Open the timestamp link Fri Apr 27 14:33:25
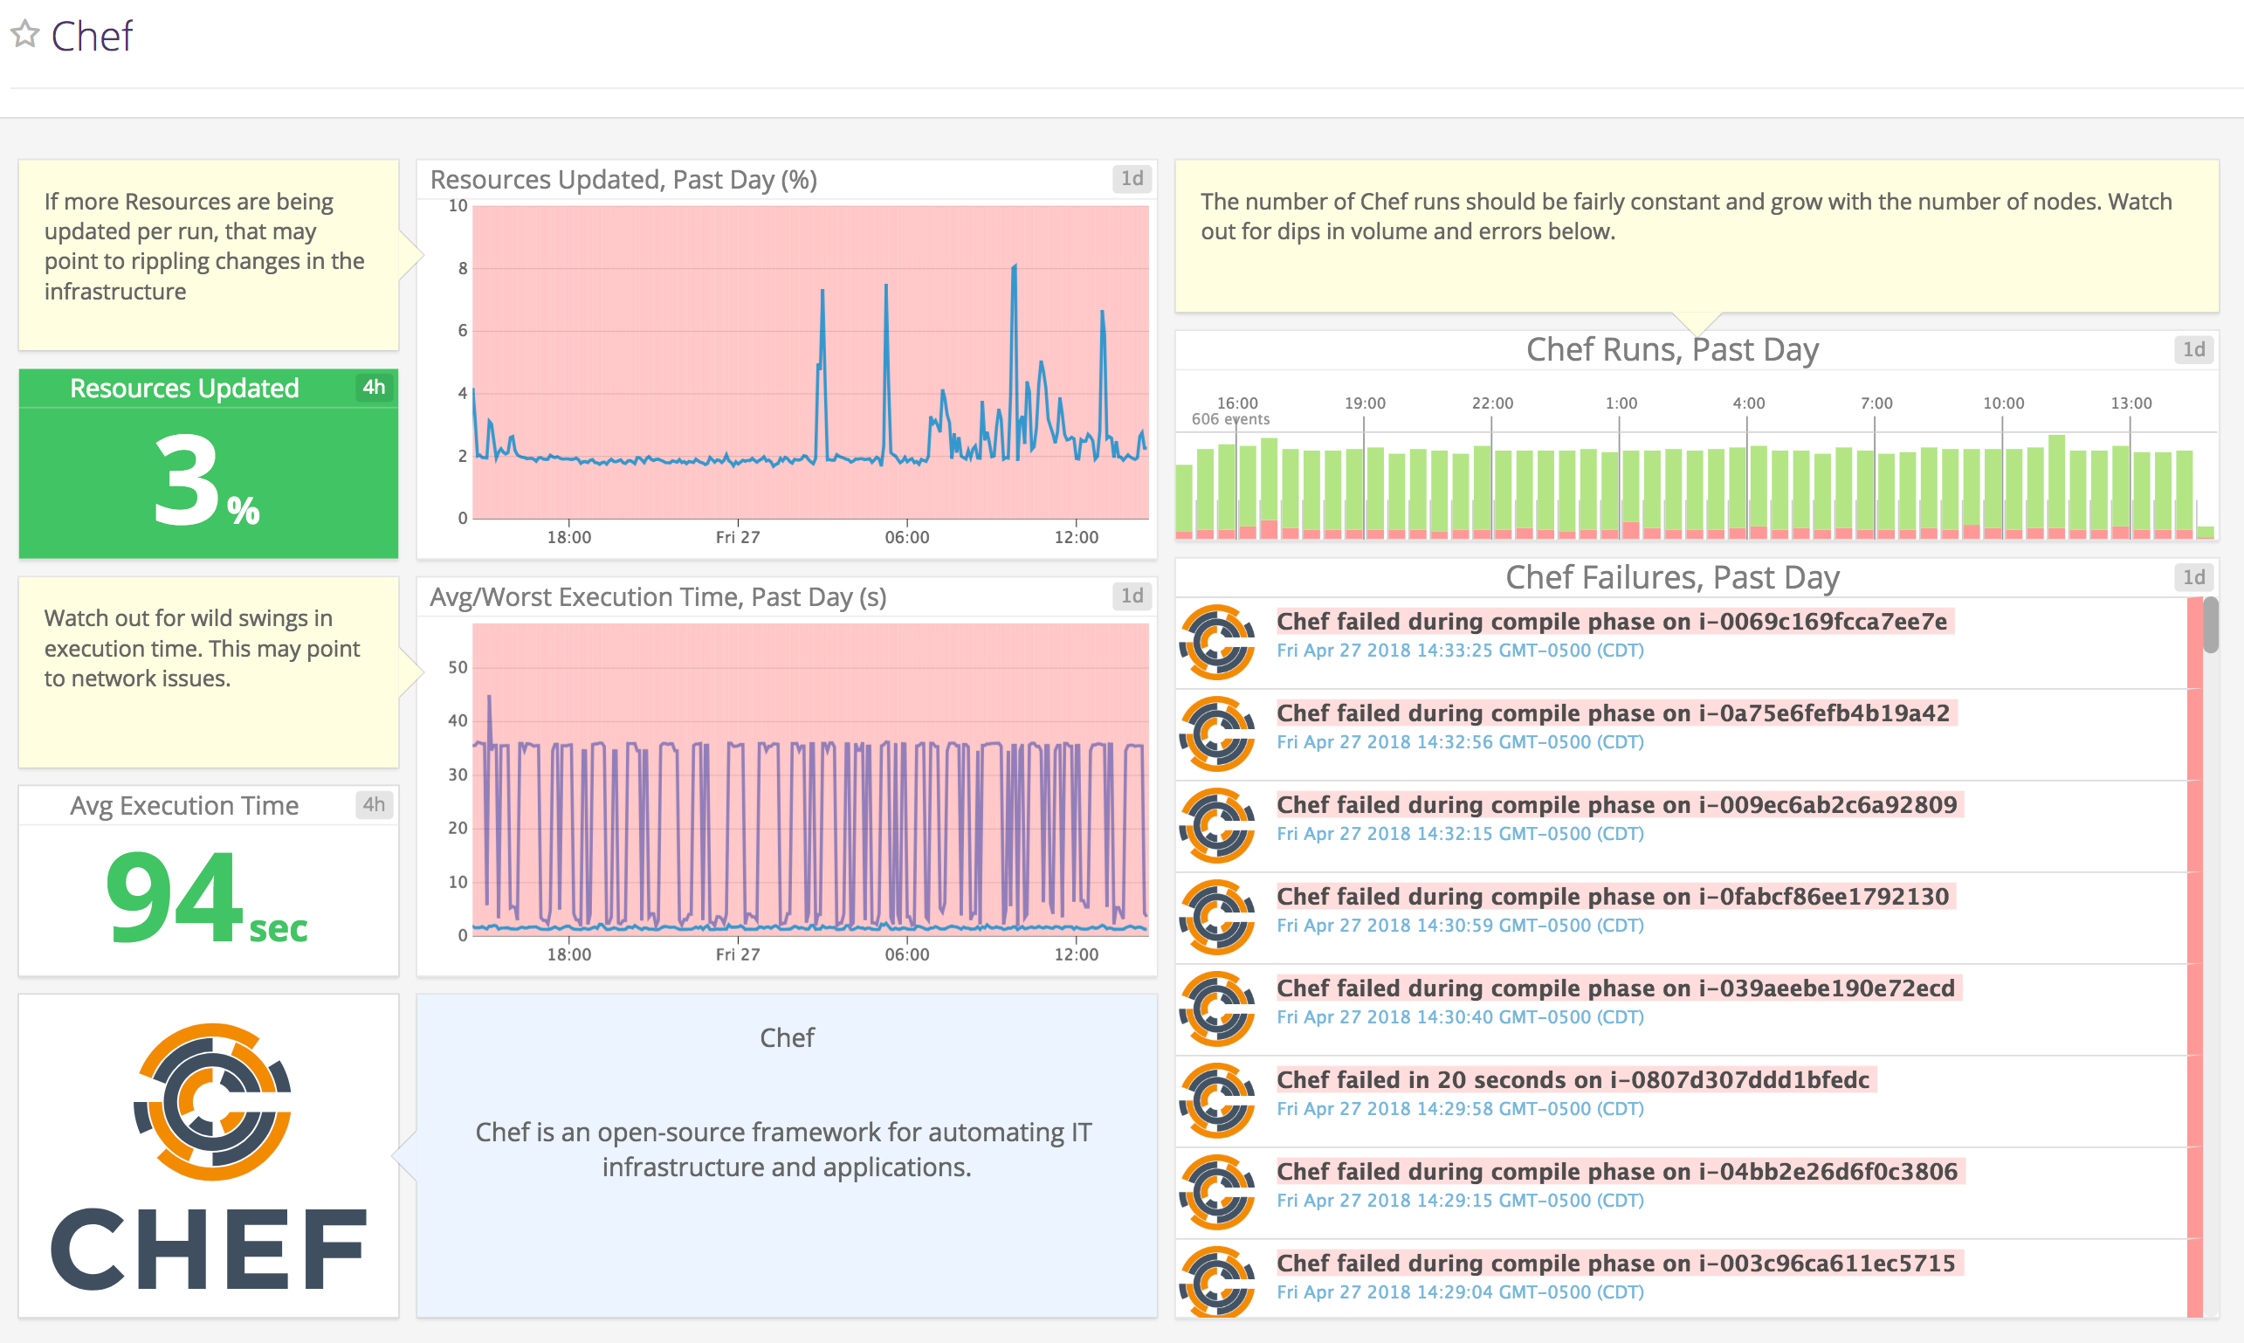2244x1343 pixels. click(1460, 650)
